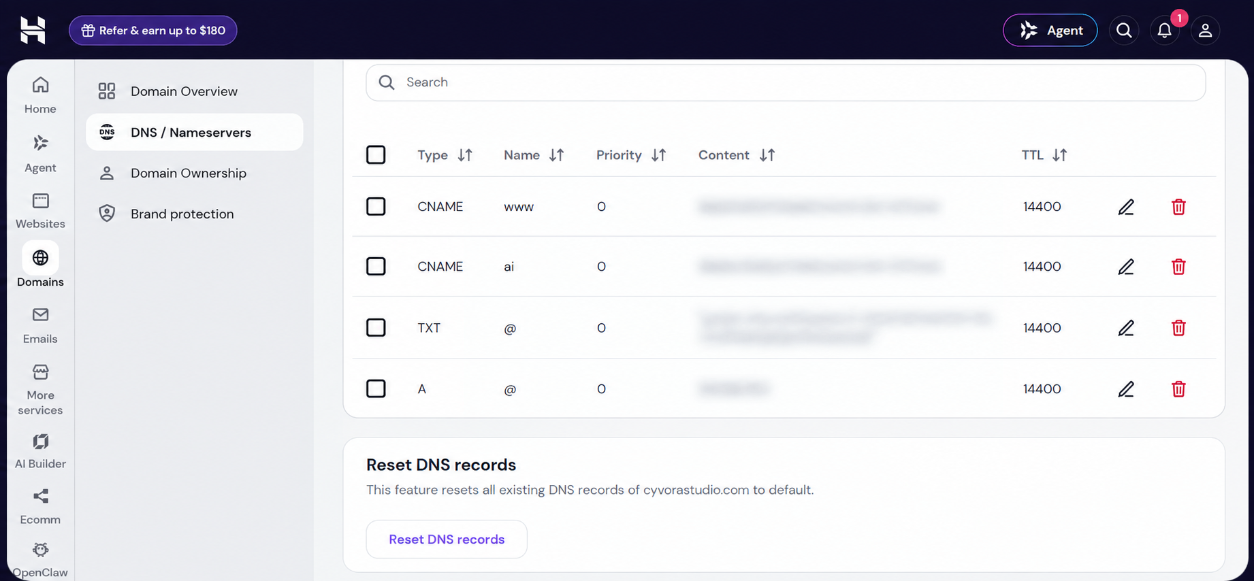Image resolution: width=1254 pixels, height=581 pixels.
Task: Open the Agent button in top bar
Action: (1050, 31)
